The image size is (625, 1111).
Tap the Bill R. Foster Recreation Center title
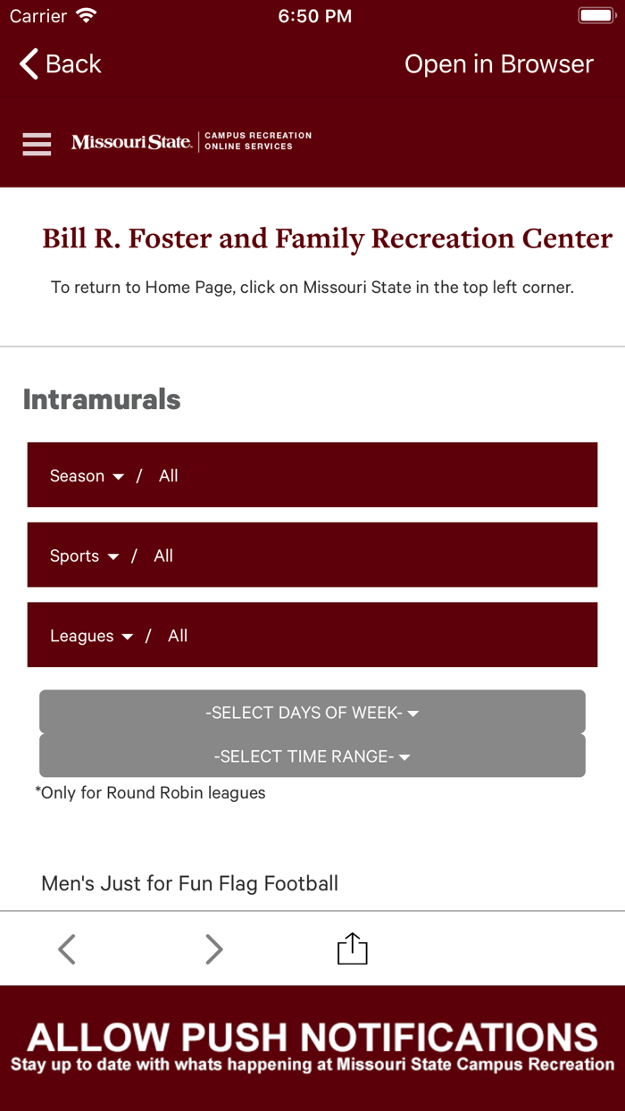327,238
